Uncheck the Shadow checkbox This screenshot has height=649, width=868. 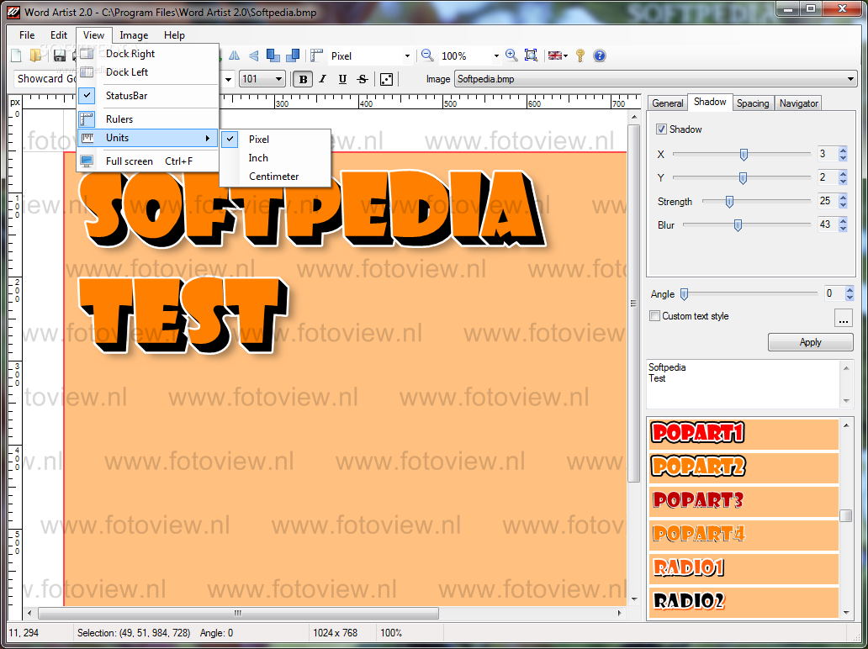click(661, 129)
